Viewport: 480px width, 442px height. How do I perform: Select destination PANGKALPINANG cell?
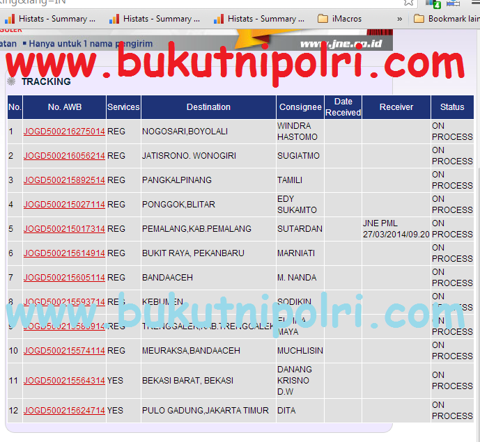click(x=208, y=180)
